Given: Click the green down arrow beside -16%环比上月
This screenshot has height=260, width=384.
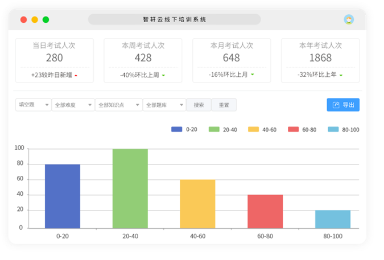Looking at the screenshot, I should point(253,75).
